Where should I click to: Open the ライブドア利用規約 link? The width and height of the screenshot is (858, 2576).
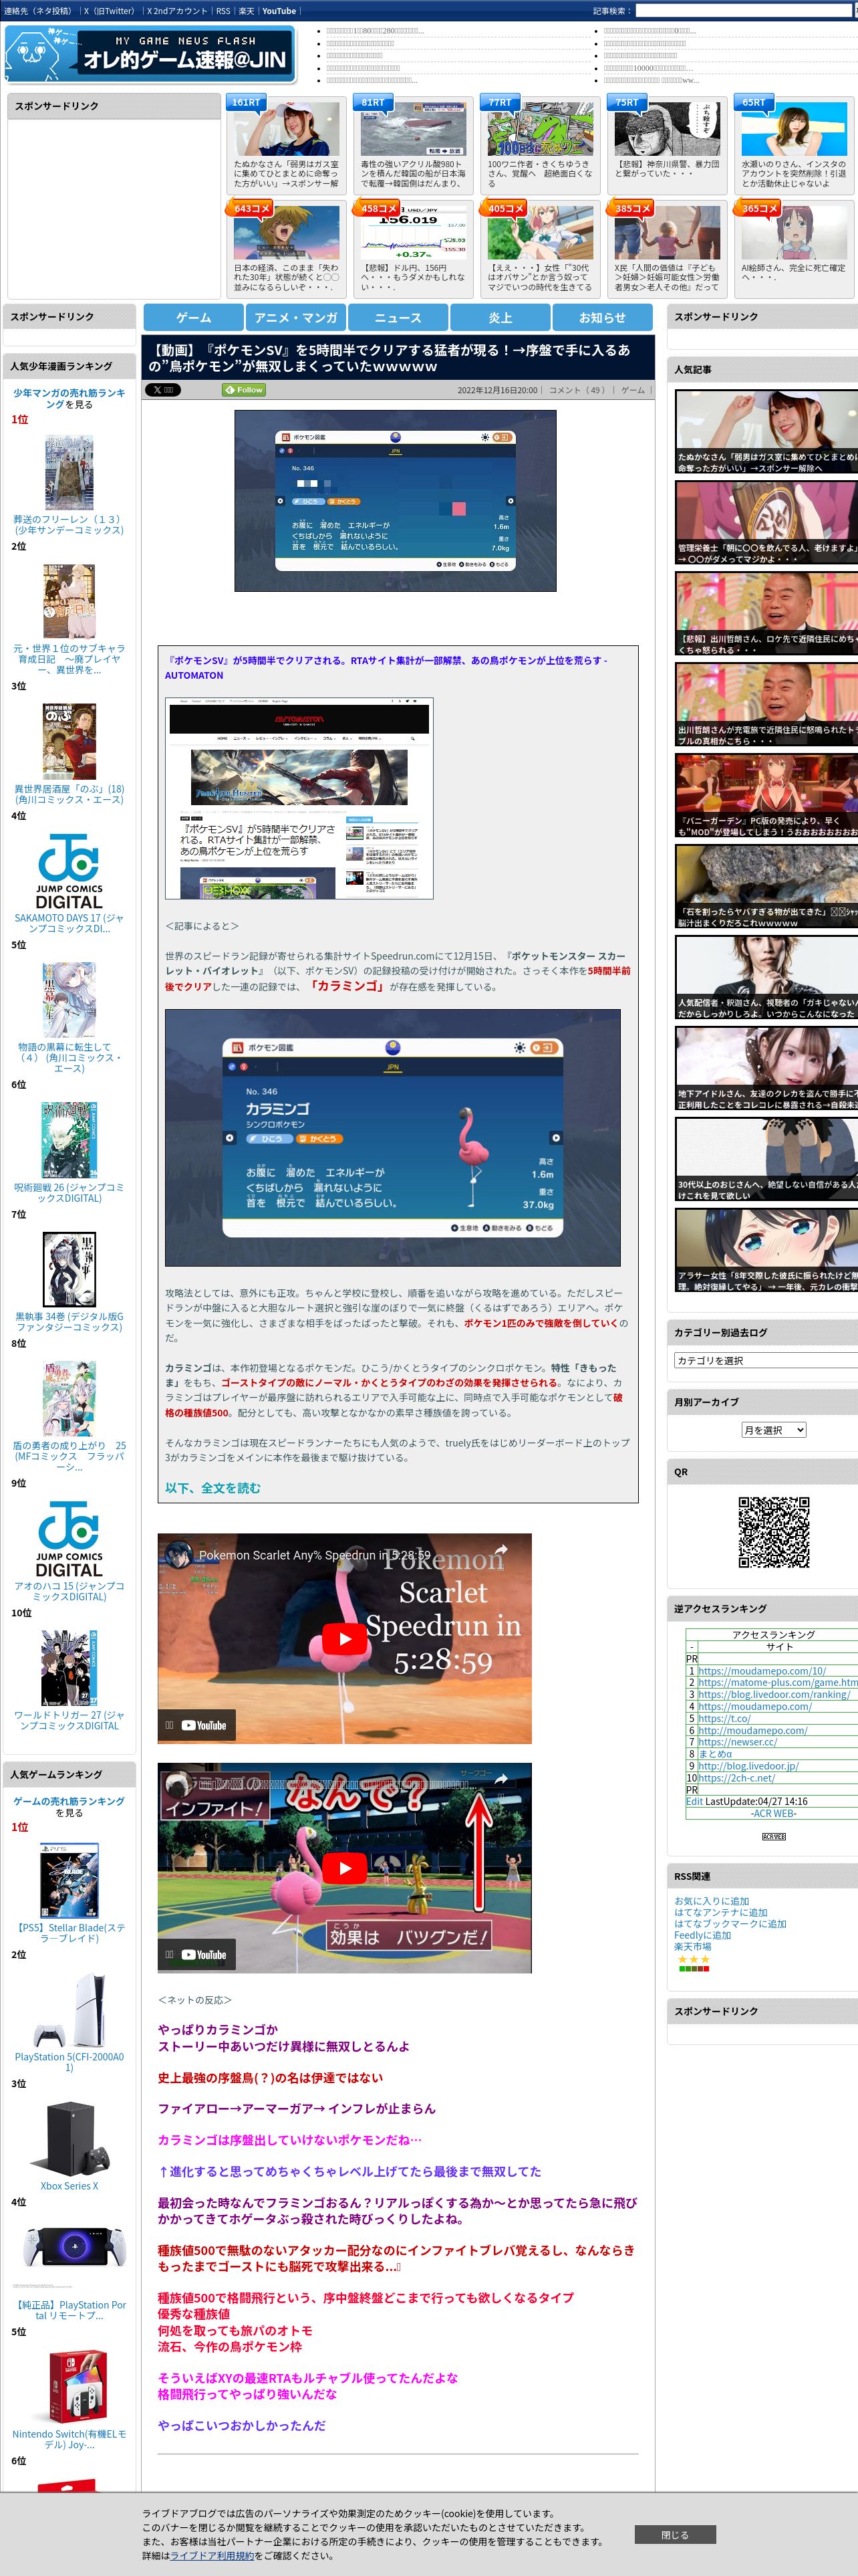tap(212, 2555)
